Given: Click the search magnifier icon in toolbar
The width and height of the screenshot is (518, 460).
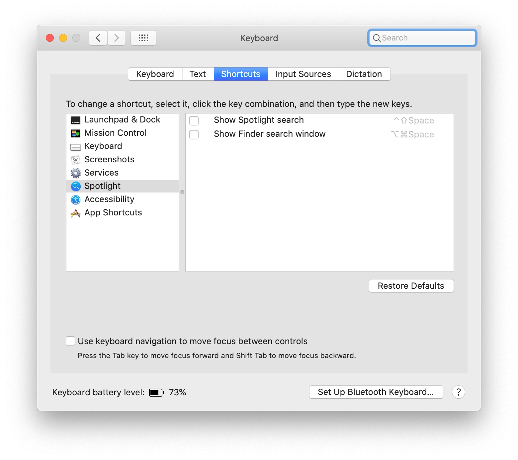Looking at the screenshot, I should [377, 38].
